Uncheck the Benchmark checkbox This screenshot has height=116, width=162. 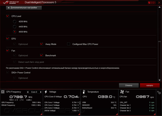coord(42,55)
